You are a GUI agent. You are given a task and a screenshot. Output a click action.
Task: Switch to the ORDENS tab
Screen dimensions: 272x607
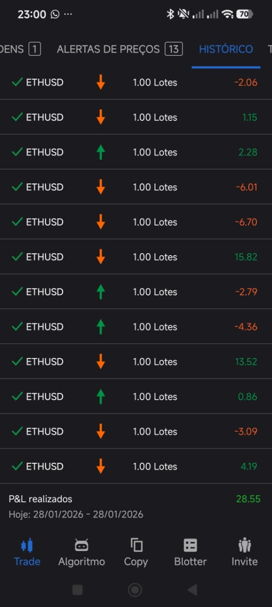coord(18,49)
